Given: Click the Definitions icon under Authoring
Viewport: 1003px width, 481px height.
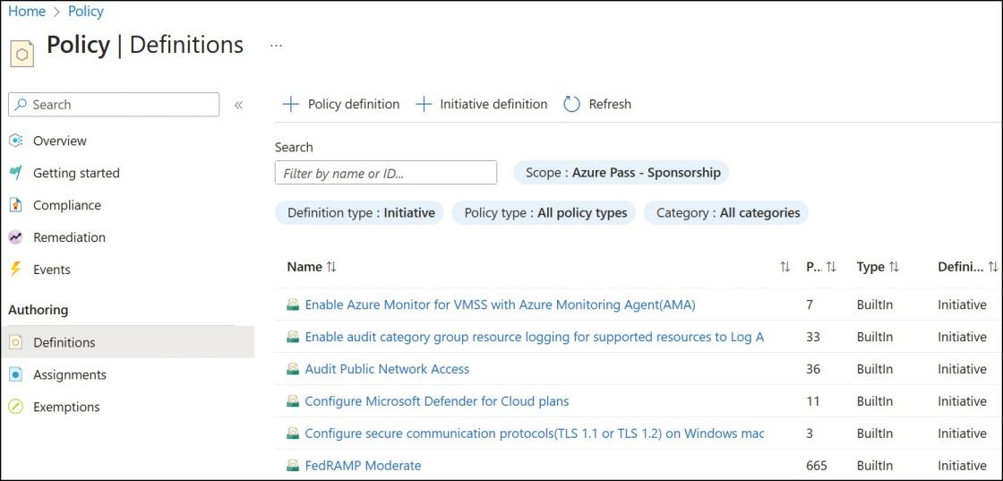Looking at the screenshot, I should [x=16, y=342].
